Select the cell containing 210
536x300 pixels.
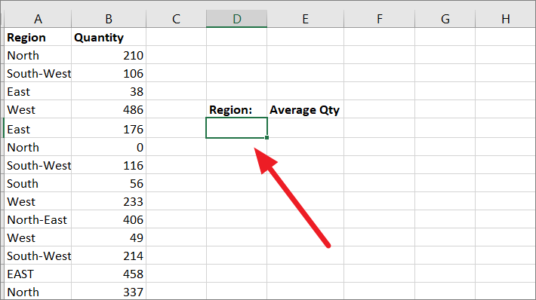(109, 55)
